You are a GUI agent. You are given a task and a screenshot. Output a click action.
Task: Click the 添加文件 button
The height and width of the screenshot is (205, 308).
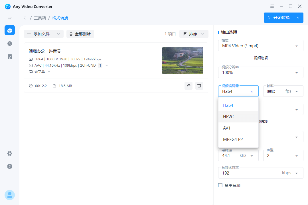click(38, 34)
